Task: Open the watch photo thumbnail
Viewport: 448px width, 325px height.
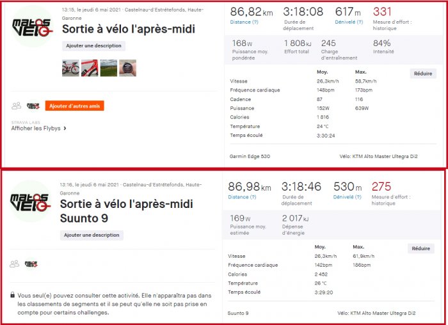Action: click(128, 68)
